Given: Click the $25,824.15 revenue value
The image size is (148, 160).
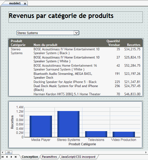Looking at the screenshot, I should pyautogui.click(x=132, y=57).
